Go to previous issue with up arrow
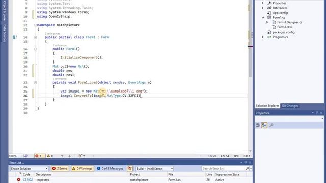 tap(62, 156)
